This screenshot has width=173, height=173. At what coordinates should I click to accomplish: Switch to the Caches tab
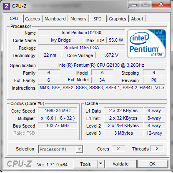pyautogui.click(x=33, y=19)
